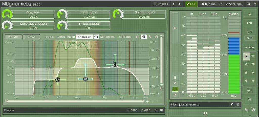Screen dimensions: 259x117
Task: Select preset slot A
Action: pyautogui.click(x=246, y=57)
